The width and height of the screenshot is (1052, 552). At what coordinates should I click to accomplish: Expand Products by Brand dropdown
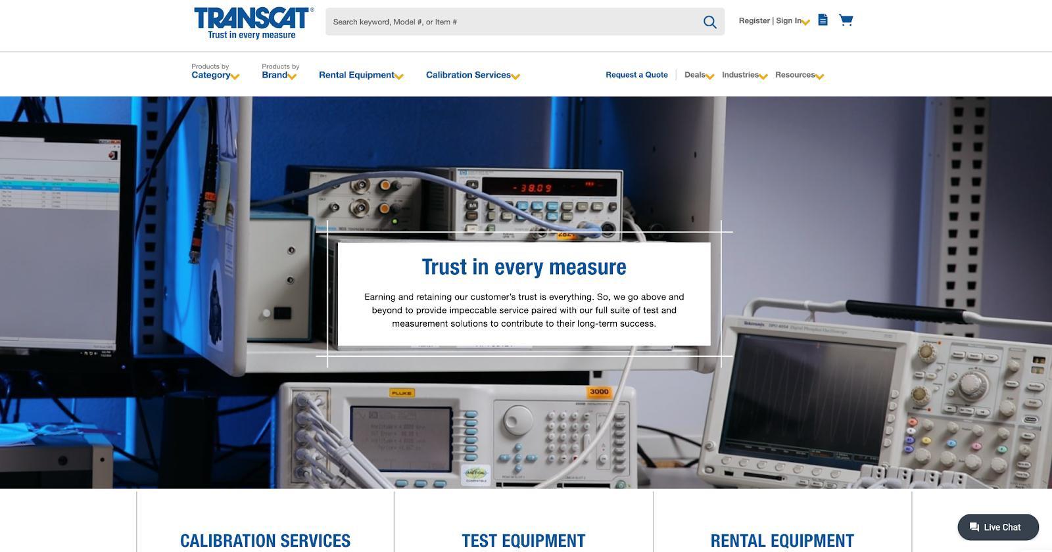click(279, 72)
